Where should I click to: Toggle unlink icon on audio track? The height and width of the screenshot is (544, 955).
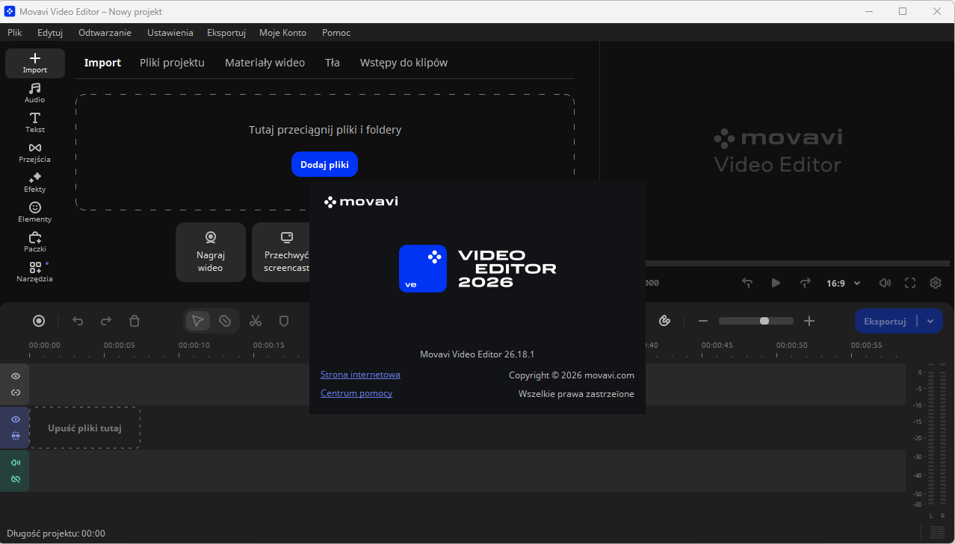click(16, 479)
